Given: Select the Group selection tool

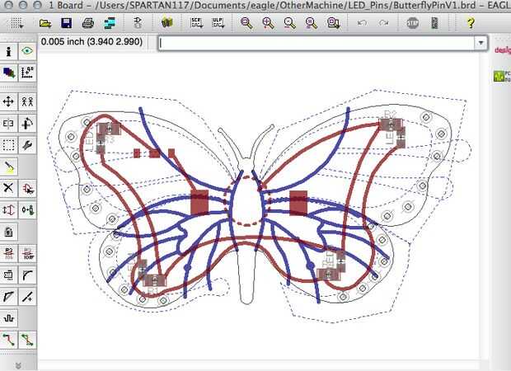Looking at the screenshot, I should pyautogui.click(x=9, y=145).
